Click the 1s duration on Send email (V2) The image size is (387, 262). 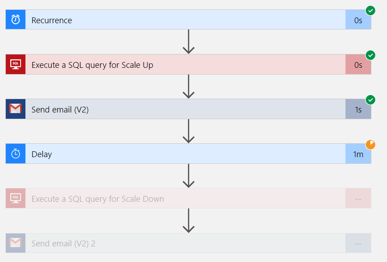tap(358, 110)
